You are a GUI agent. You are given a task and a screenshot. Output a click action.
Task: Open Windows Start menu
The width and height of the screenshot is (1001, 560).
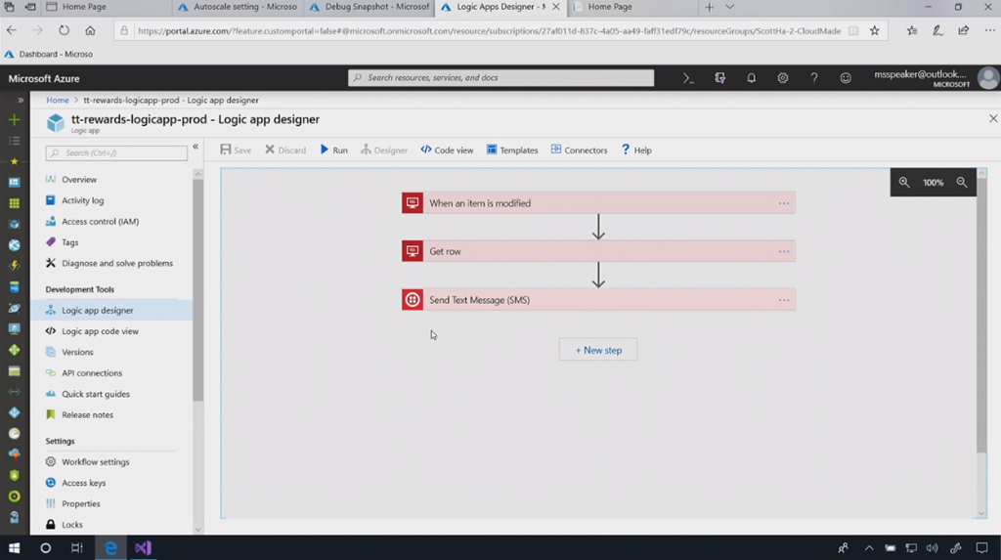[14, 548]
